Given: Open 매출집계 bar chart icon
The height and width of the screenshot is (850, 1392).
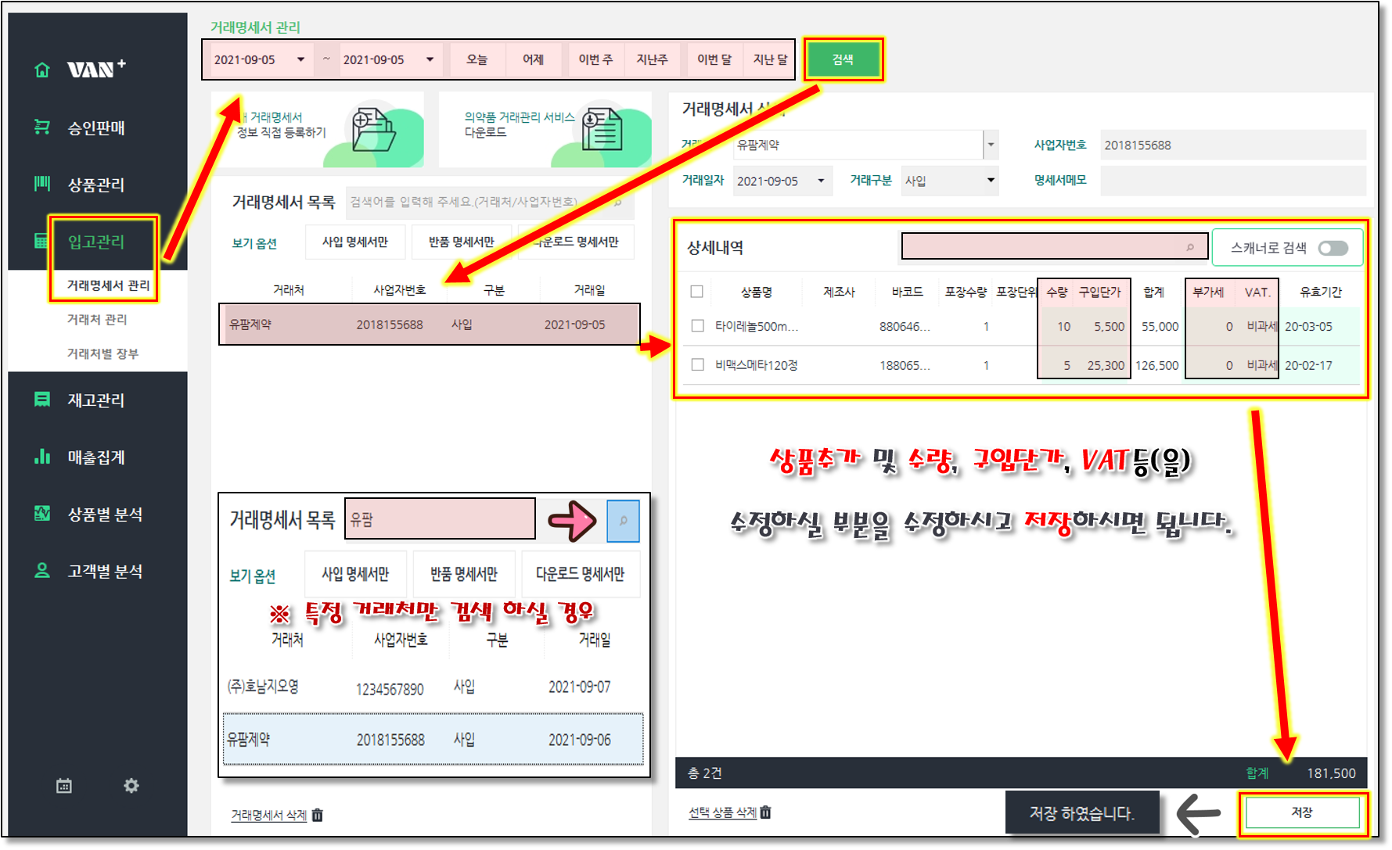Looking at the screenshot, I should (42, 457).
